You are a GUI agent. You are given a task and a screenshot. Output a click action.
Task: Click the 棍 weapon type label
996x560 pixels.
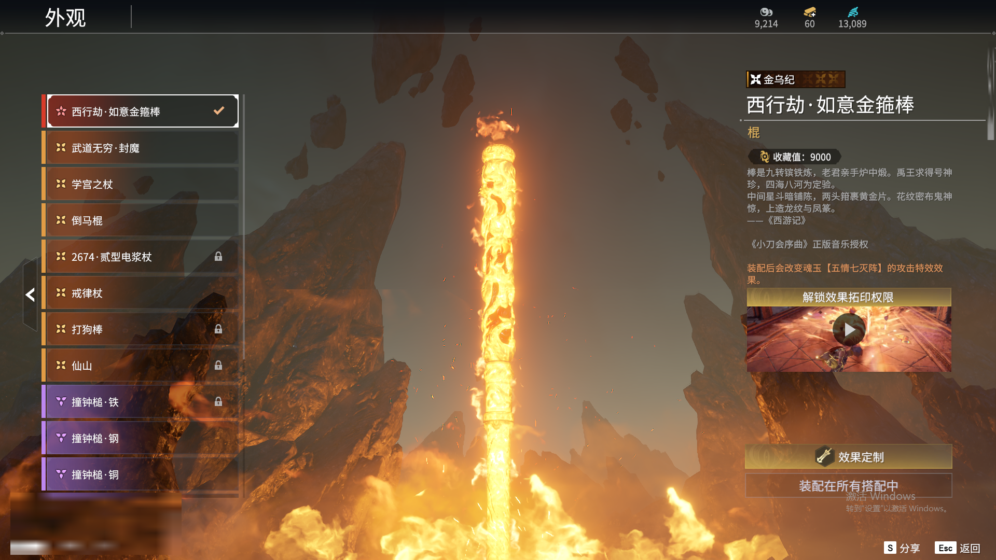point(754,133)
